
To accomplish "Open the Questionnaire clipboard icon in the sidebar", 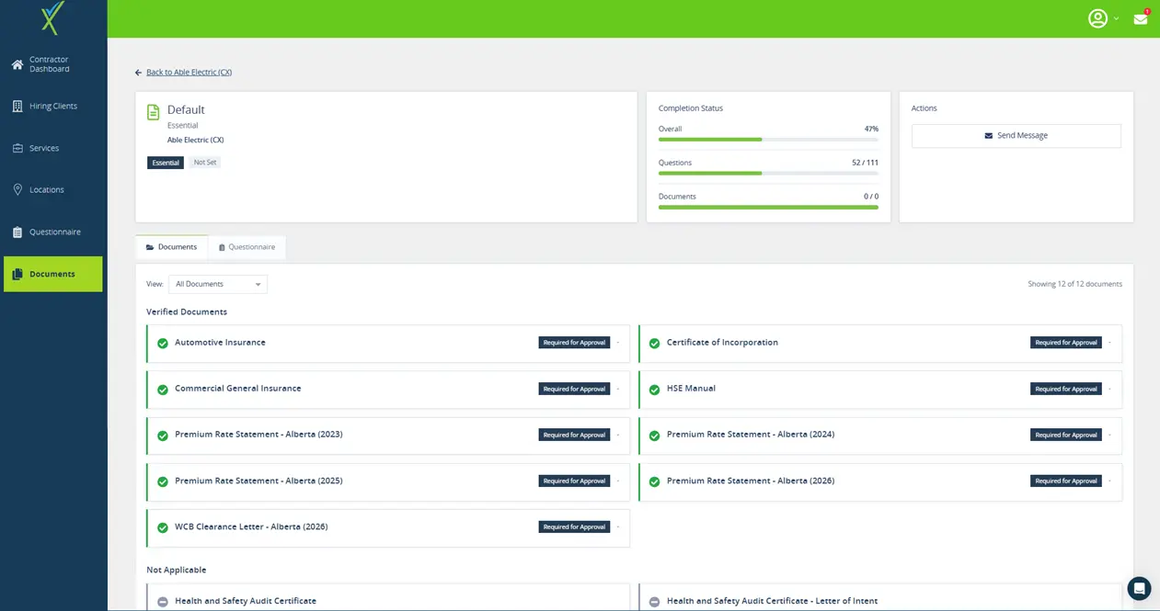I will pyautogui.click(x=17, y=232).
